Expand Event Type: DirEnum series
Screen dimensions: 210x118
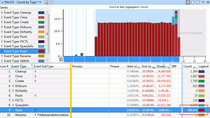[2, 27]
